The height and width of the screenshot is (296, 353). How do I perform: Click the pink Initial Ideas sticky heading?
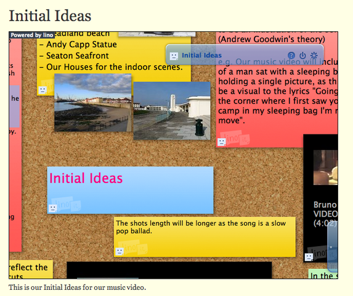(86, 178)
